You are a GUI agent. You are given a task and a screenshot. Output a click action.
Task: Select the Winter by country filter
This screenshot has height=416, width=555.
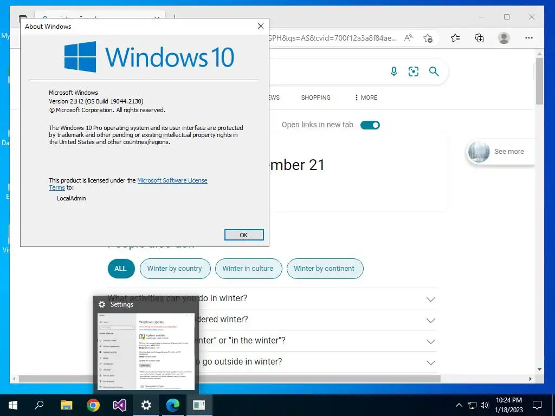tap(175, 269)
